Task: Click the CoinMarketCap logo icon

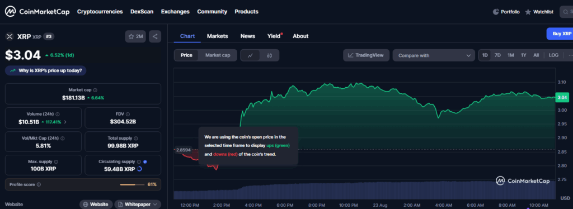Action: [10, 12]
